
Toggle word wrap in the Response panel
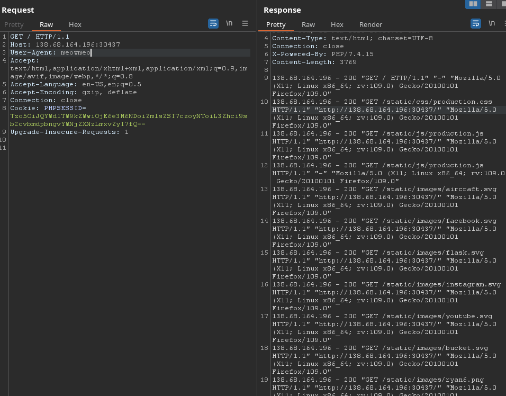(x=476, y=24)
